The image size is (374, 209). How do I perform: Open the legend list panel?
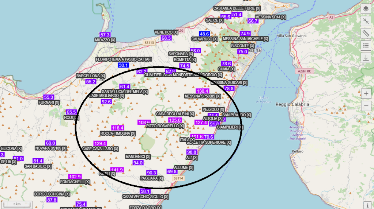(x=366, y=45)
